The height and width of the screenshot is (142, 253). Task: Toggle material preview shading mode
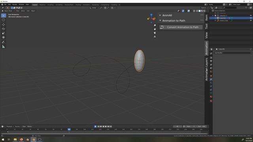point(202,11)
